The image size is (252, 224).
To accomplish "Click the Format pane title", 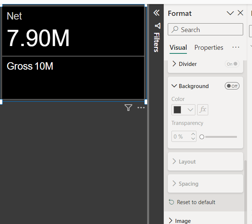I will pos(180,13).
